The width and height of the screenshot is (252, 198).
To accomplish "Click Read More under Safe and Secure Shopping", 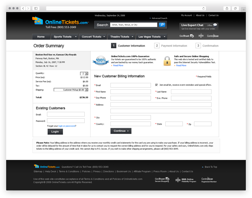I will tap(181, 65).
